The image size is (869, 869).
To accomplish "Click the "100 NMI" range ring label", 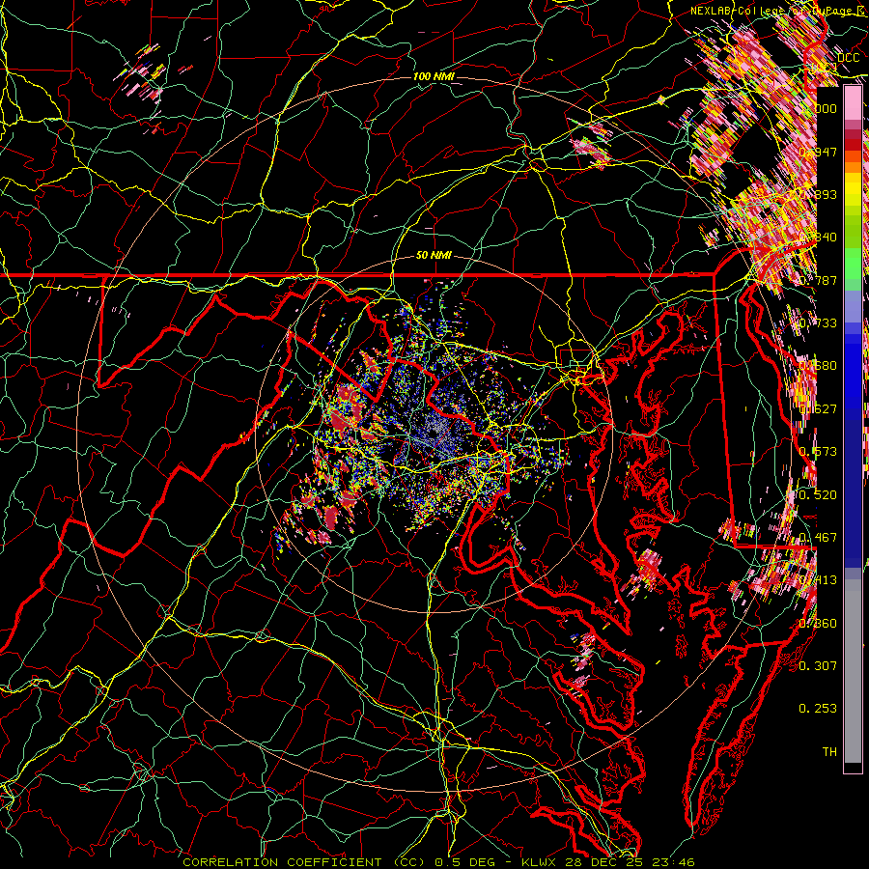I will pos(434,76).
